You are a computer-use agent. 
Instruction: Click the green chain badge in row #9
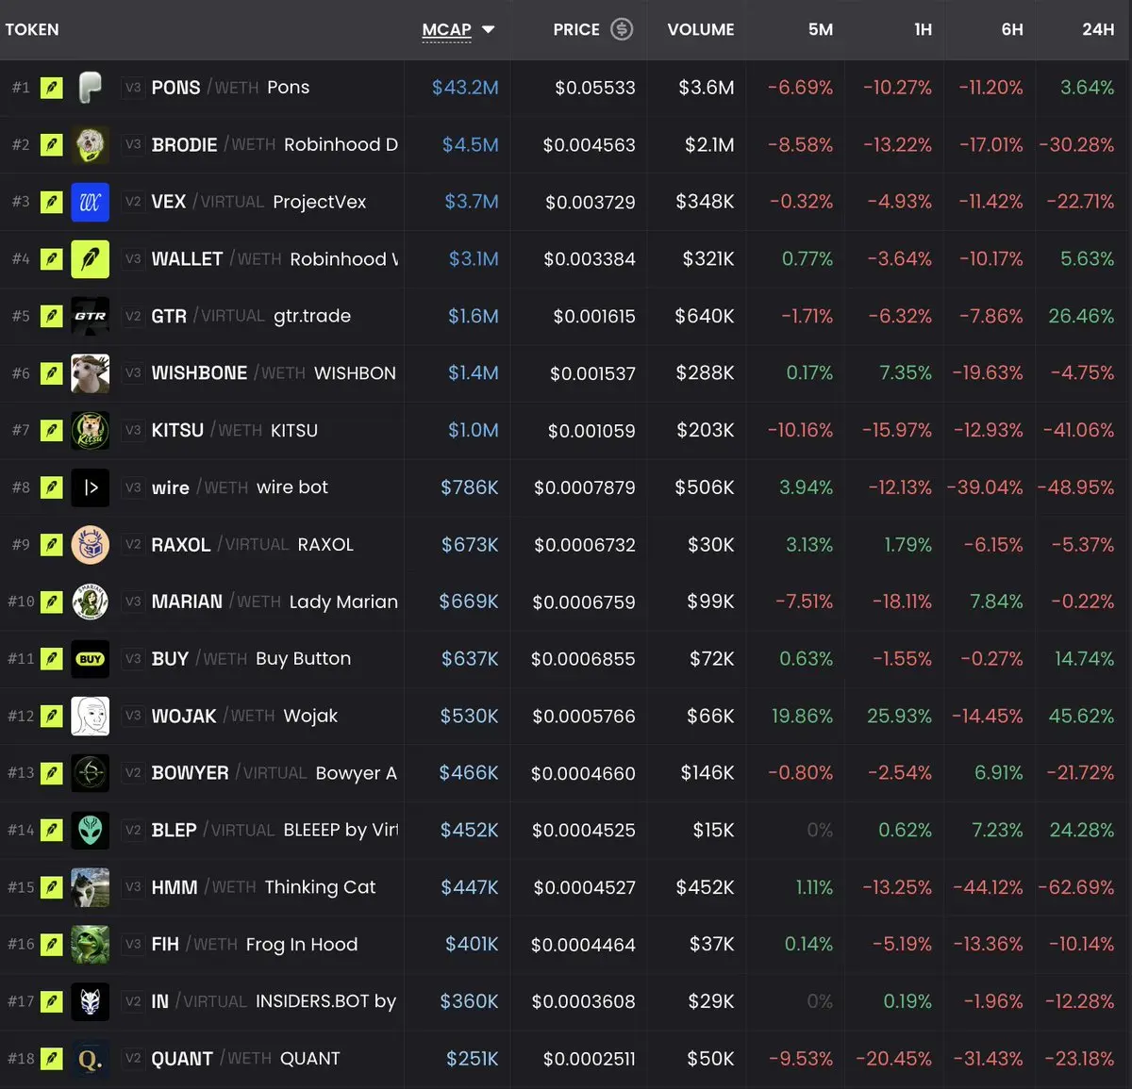point(52,544)
